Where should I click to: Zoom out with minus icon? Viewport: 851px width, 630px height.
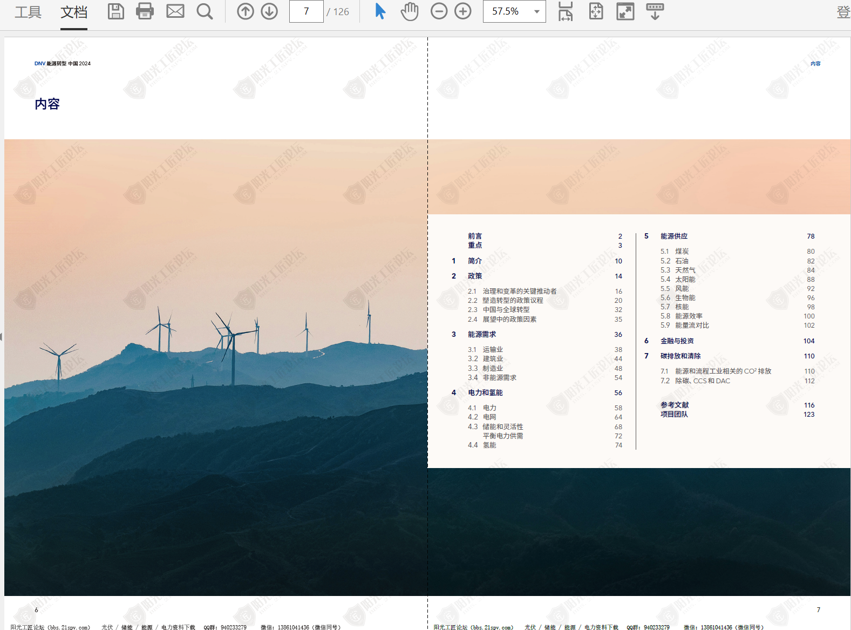click(x=439, y=11)
